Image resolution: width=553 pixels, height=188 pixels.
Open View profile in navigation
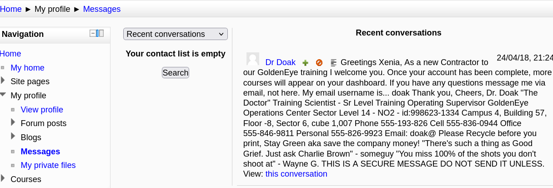click(x=42, y=110)
